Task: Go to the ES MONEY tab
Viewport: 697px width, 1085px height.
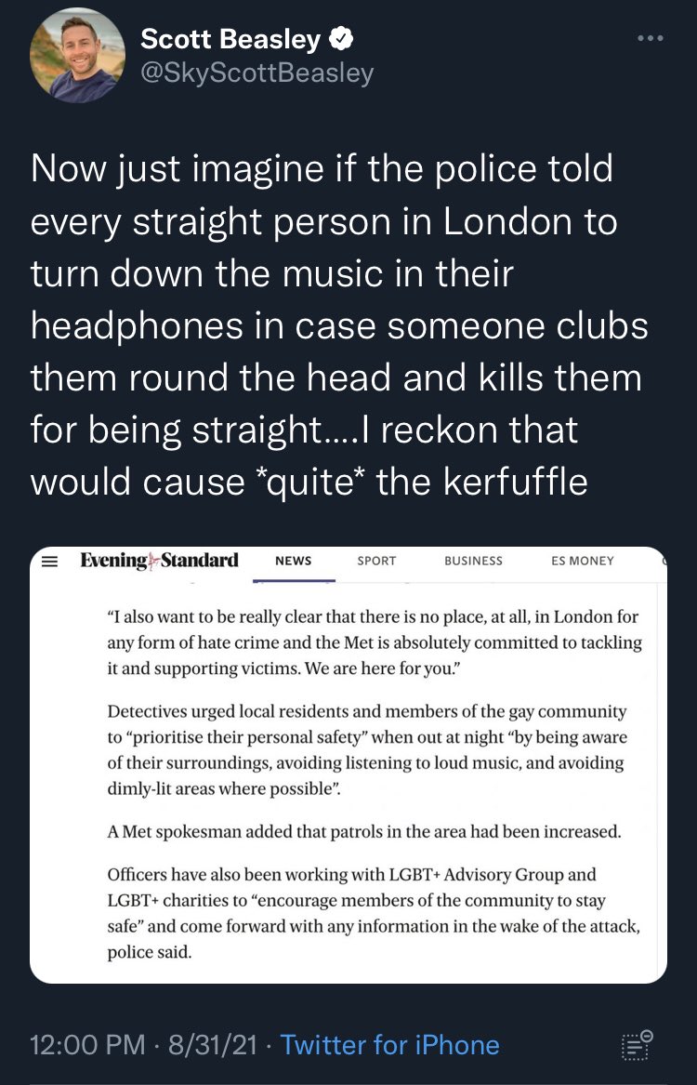Action: pyautogui.click(x=583, y=561)
